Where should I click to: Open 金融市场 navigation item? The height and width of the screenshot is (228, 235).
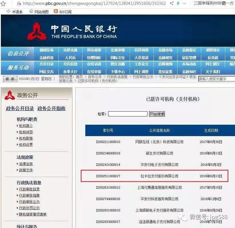point(165,50)
